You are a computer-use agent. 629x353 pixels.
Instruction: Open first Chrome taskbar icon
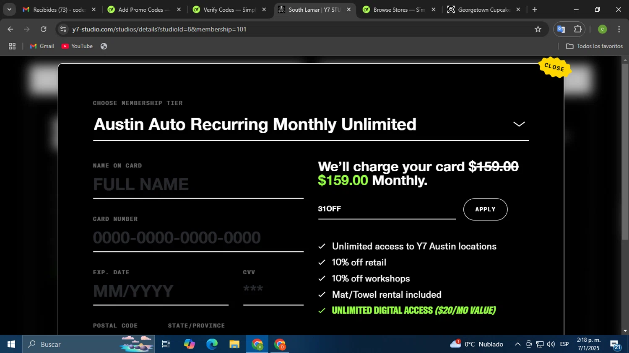tap(257, 344)
